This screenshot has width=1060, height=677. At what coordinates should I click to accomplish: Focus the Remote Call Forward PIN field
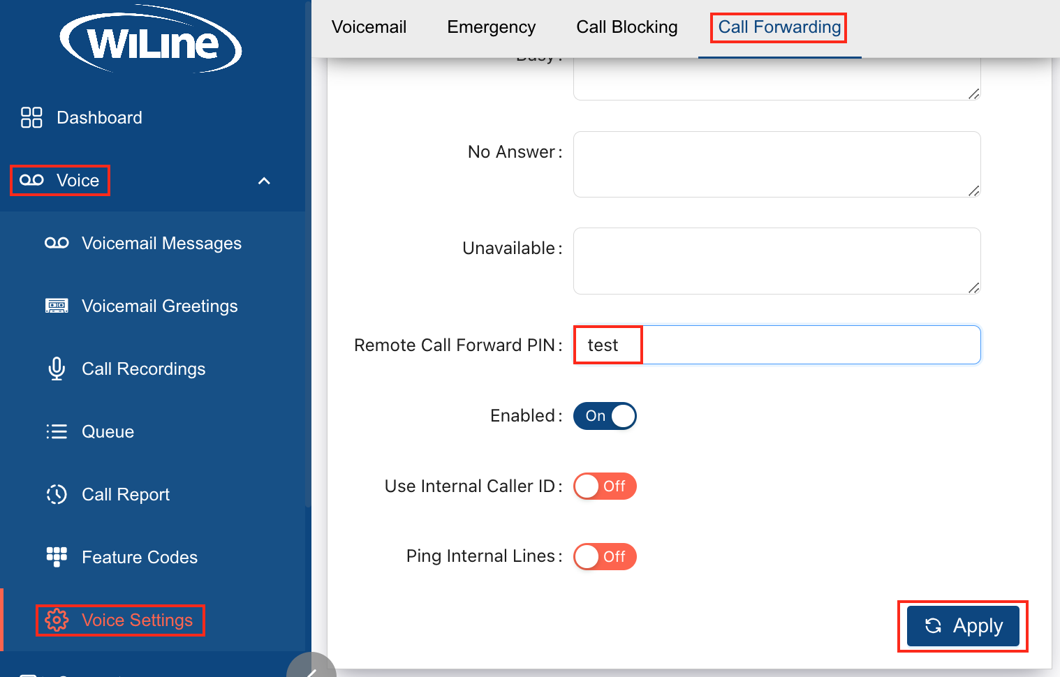click(777, 345)
